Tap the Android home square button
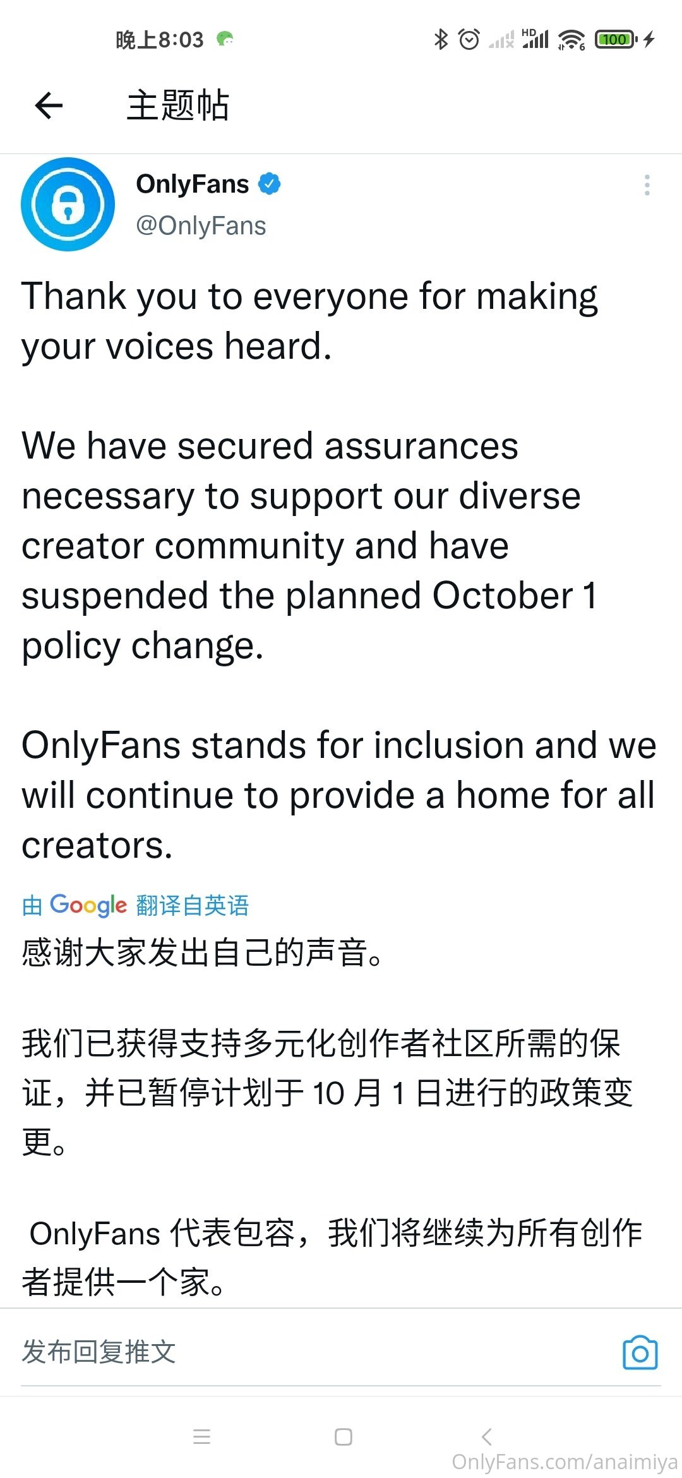This screenshot has width=682, height=1478. point(343,1436)
